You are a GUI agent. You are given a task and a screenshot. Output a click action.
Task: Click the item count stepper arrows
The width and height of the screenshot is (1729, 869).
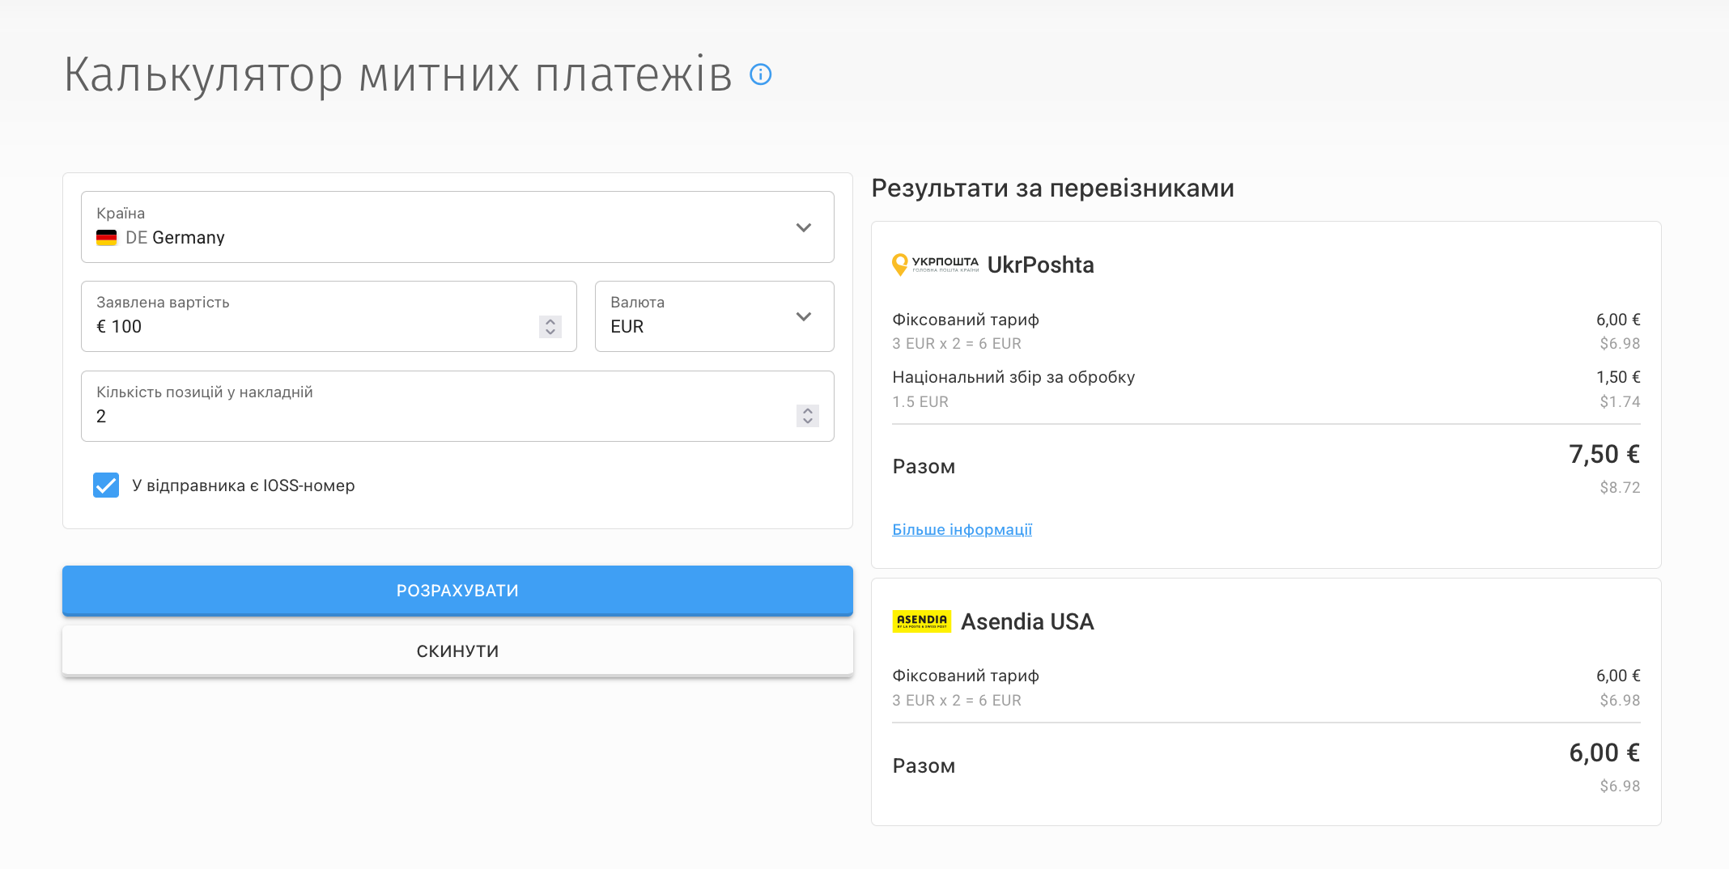(x=808, y=416)
